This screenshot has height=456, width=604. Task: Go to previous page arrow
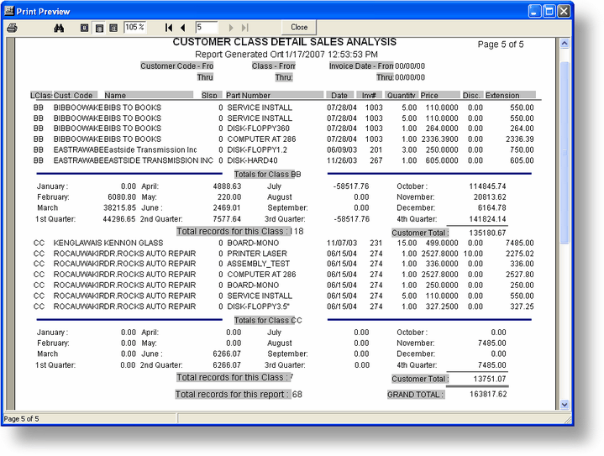(x=183, y=28)
